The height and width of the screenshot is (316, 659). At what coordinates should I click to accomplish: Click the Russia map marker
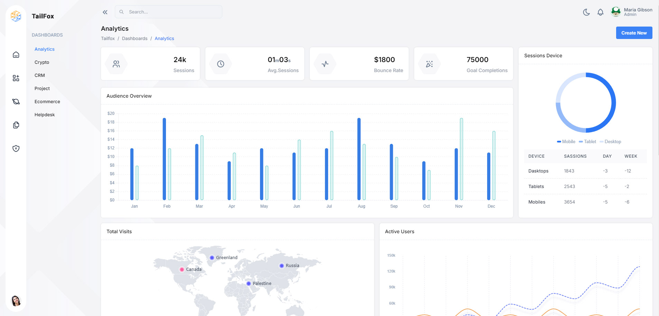point(281,266)
